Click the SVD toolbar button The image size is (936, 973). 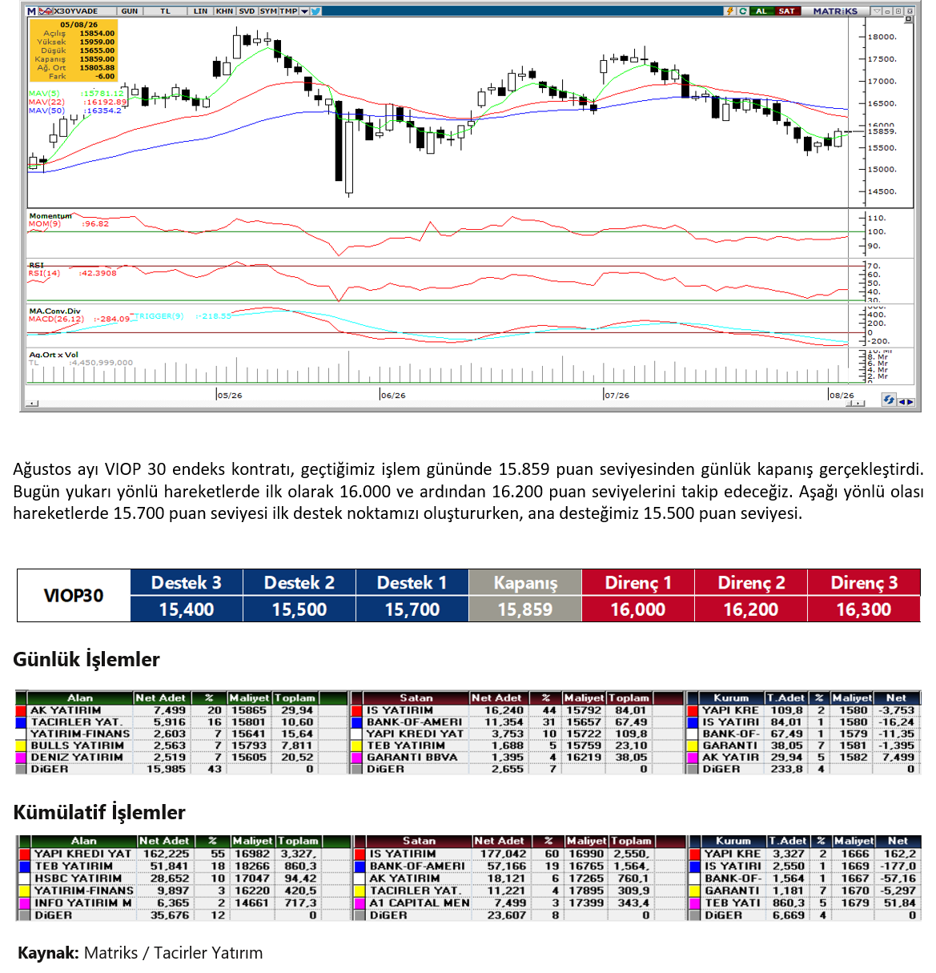tap(247, 11)
